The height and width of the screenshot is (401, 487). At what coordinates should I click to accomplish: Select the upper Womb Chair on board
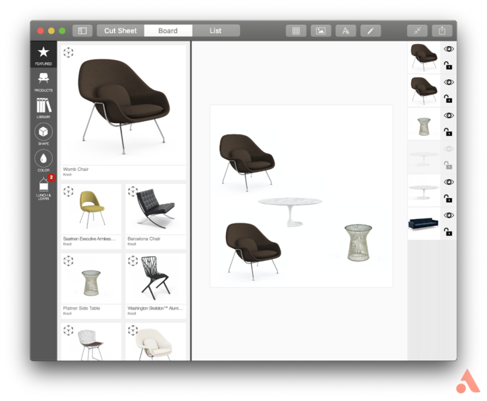[x=248, y=162]
